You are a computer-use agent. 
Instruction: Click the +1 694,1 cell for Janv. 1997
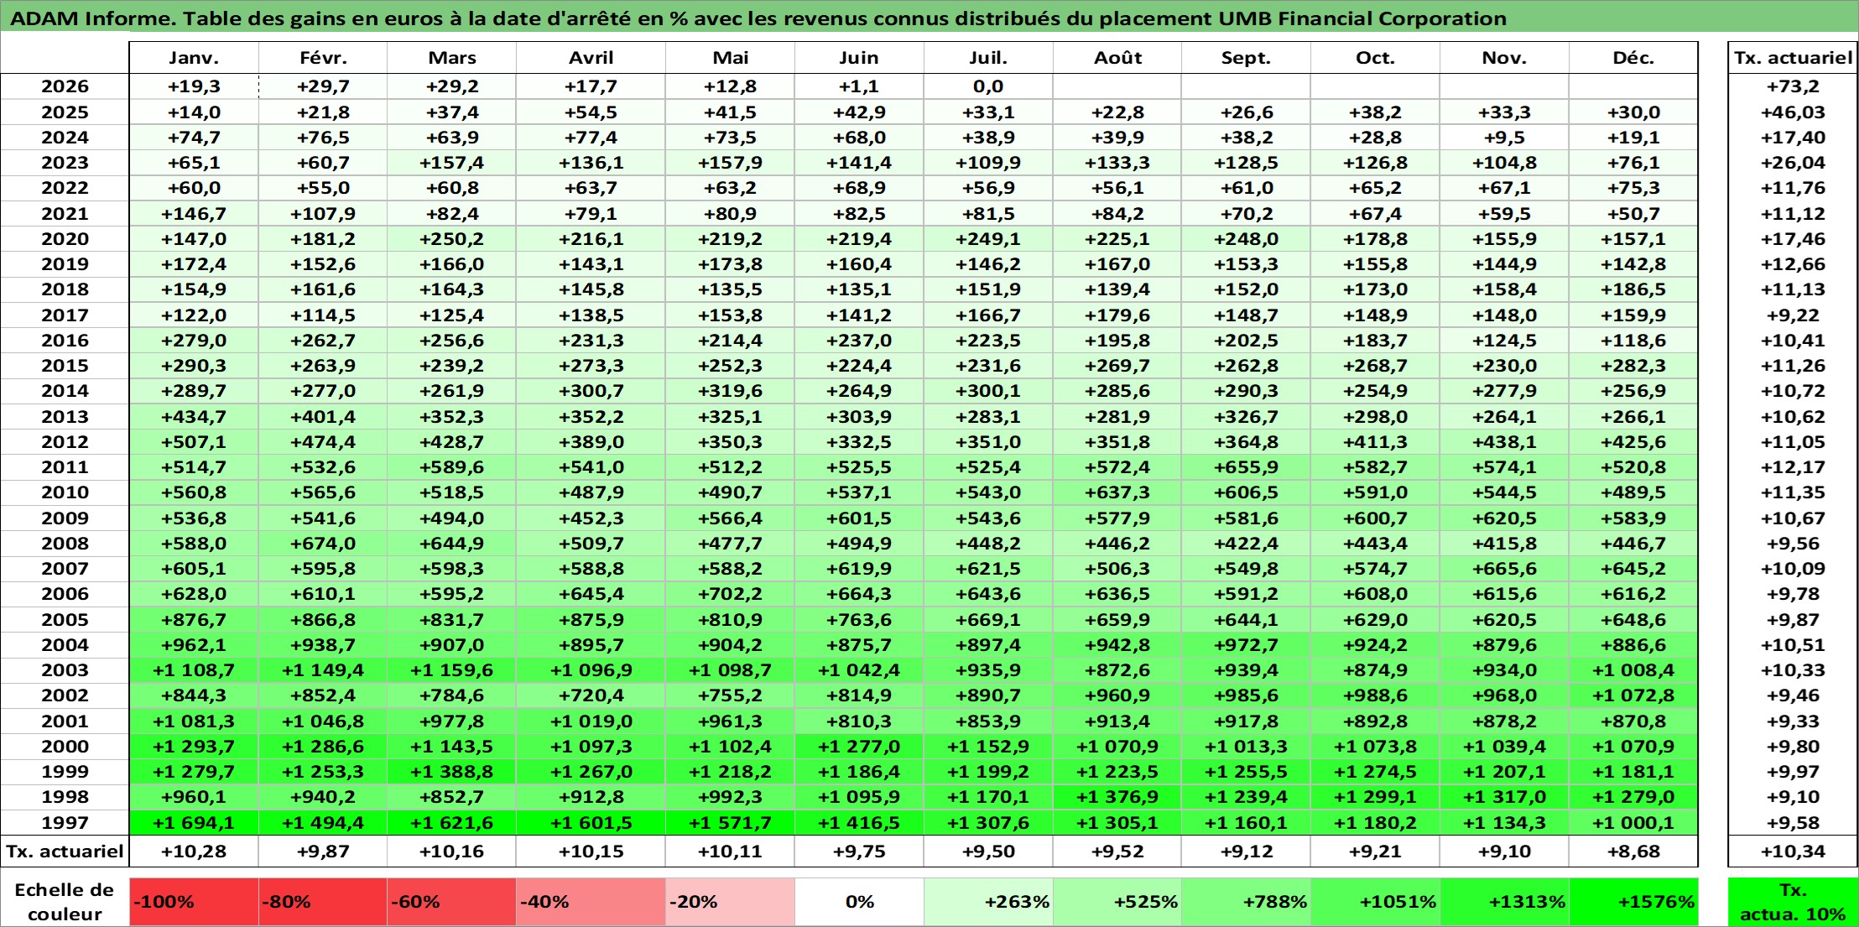[194, 823]
